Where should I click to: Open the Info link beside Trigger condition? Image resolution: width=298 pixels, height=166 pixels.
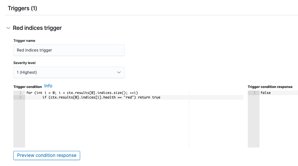click(x=48, y=86)
